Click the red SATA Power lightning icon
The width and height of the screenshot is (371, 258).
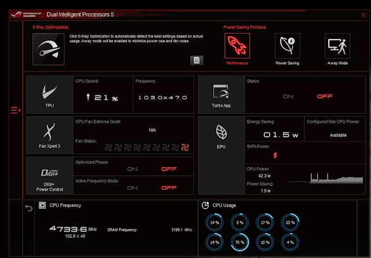(275, 155)
